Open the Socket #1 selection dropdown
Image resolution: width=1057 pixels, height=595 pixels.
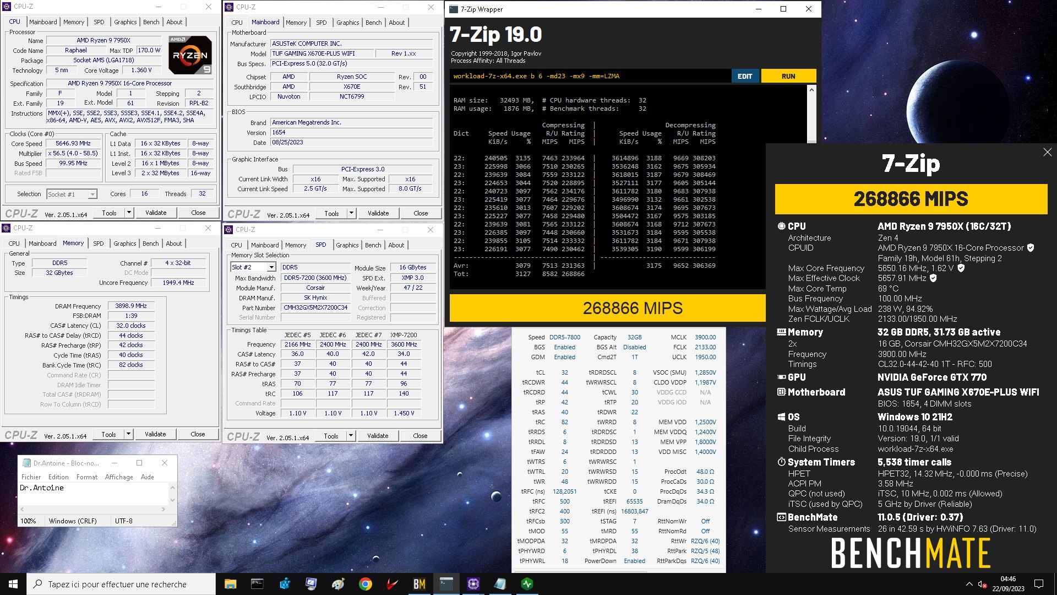72,194
